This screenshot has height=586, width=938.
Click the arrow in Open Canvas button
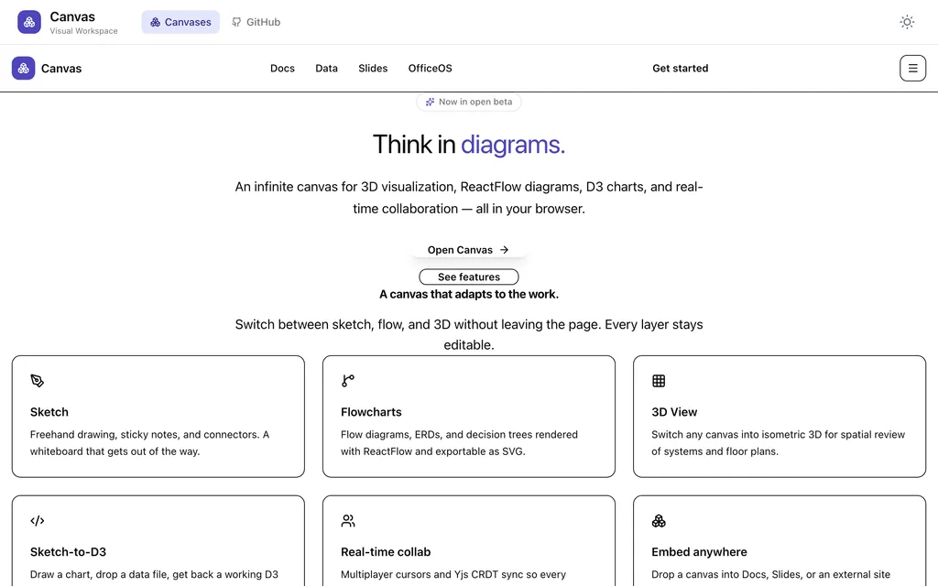coord(505,250)
